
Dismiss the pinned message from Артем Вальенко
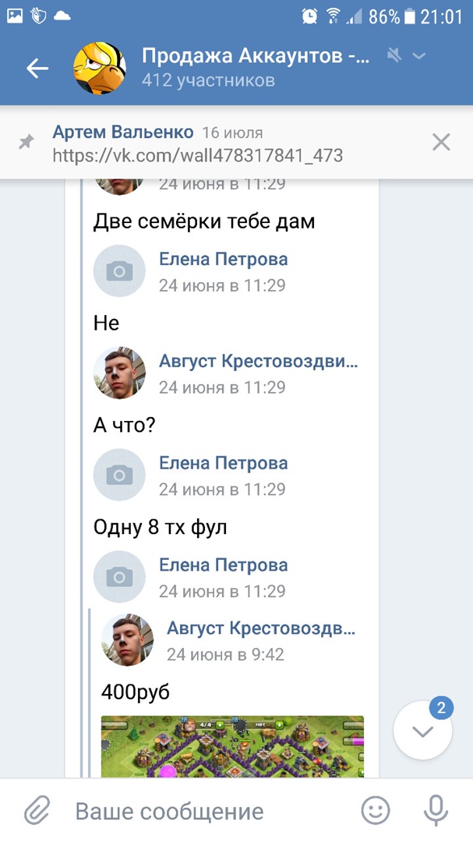point(441,142)
